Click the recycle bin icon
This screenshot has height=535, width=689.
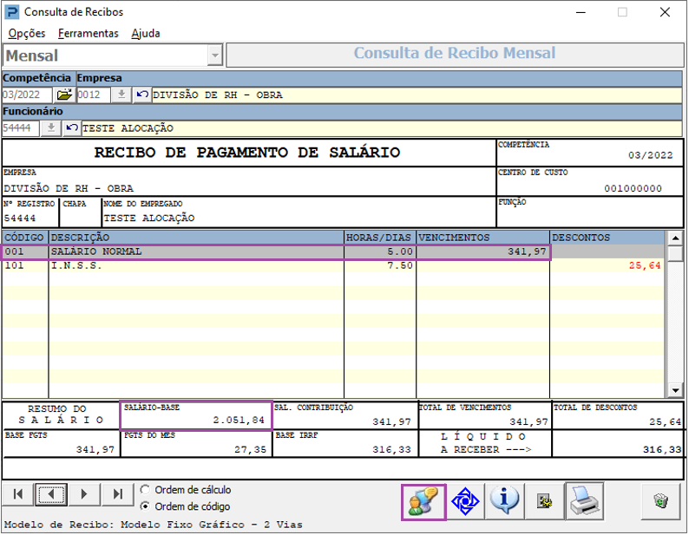coord(661,500)
